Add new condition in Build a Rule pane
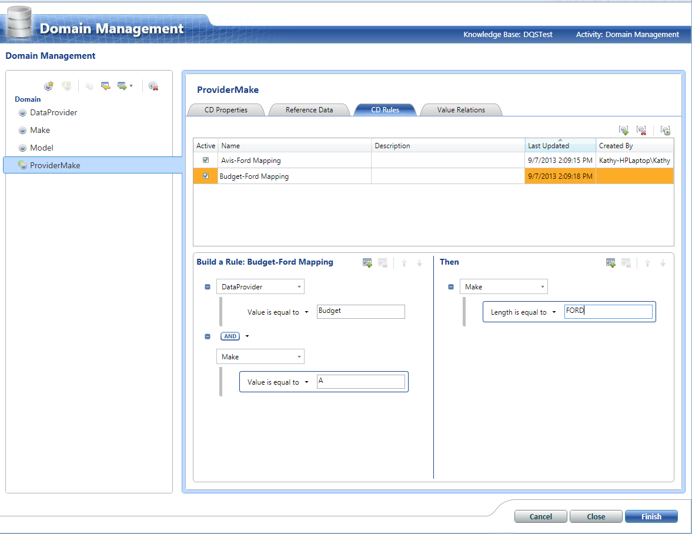 click(367, 263)
